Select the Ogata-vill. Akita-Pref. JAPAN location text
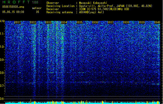 point(116,6)
